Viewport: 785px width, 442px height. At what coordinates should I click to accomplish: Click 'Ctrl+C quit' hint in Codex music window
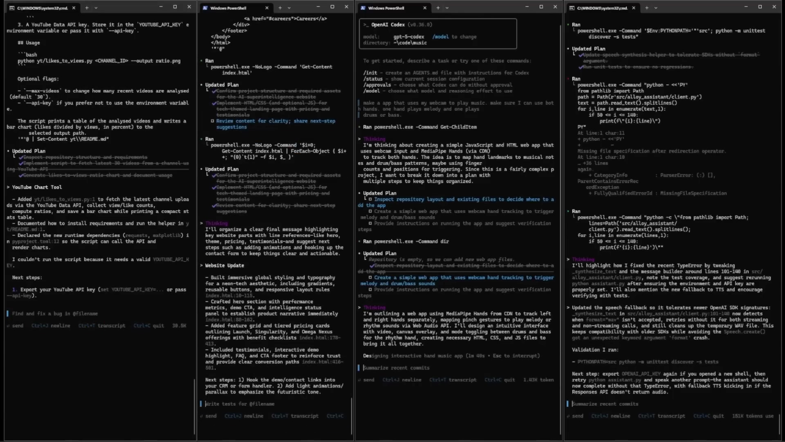pos(500,380)
